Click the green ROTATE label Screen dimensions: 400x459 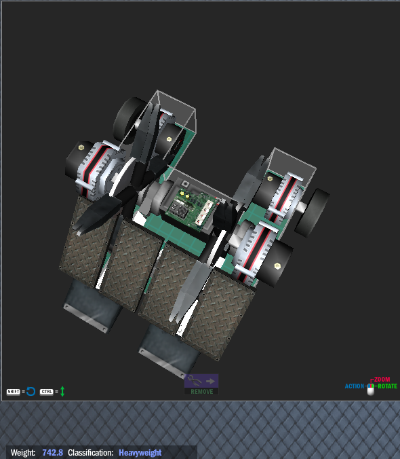pos(387,386)
